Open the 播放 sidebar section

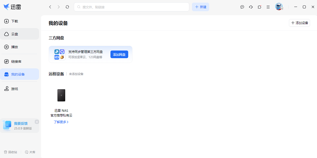20,47
